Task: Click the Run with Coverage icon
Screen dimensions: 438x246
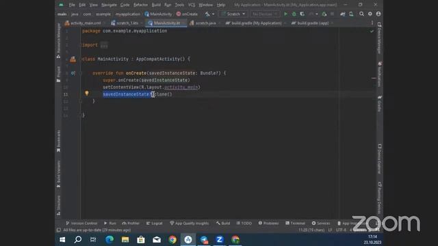Action: (x=302, y=14)
